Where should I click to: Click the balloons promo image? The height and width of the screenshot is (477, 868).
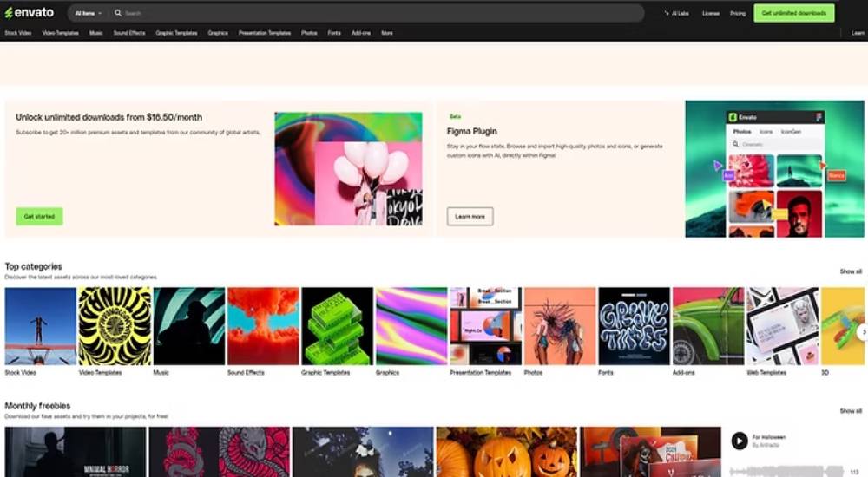[348, 169]
